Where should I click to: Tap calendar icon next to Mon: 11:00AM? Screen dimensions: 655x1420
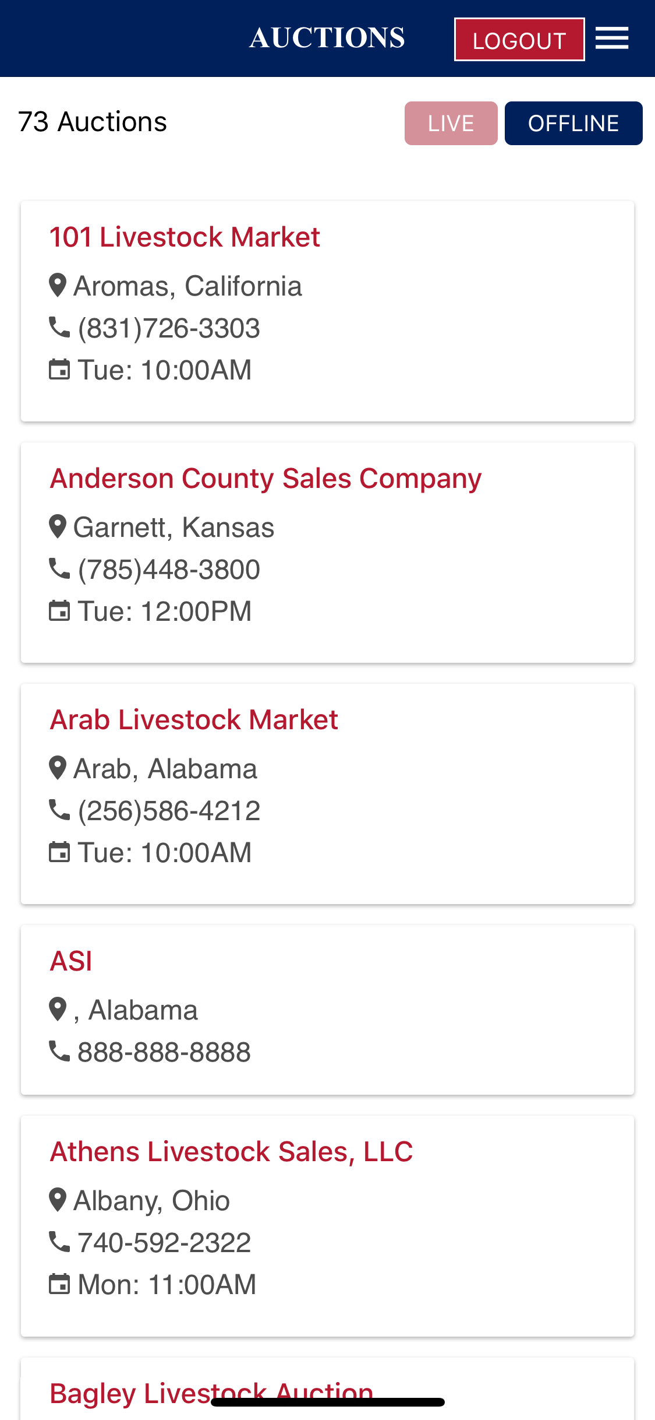pyautogui.click(x=59, y=1284)
